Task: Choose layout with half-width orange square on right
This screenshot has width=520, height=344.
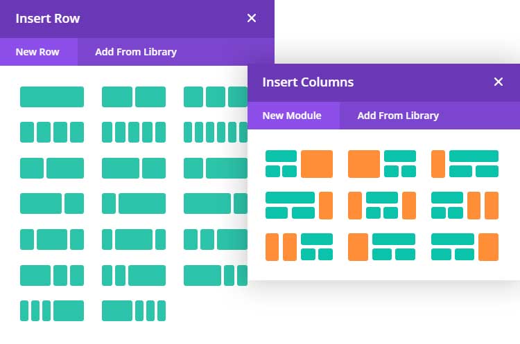Action: click(299, 164)
